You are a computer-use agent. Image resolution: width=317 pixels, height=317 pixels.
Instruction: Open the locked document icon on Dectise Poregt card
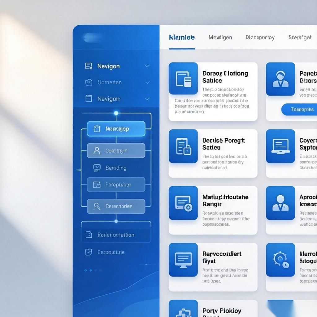(183, 146)
